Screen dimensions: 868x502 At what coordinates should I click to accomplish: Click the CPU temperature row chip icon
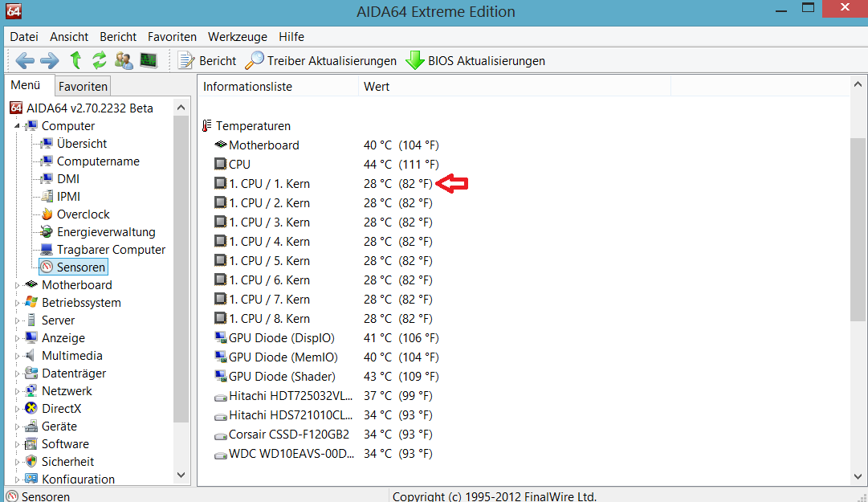coord(220,164)
